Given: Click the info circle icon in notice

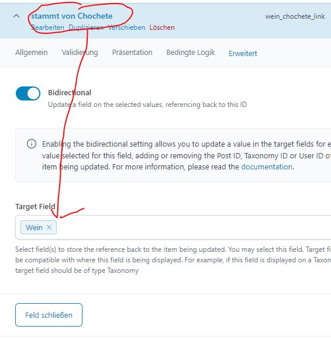Looking at the screenshot, I should click(32, 144).
